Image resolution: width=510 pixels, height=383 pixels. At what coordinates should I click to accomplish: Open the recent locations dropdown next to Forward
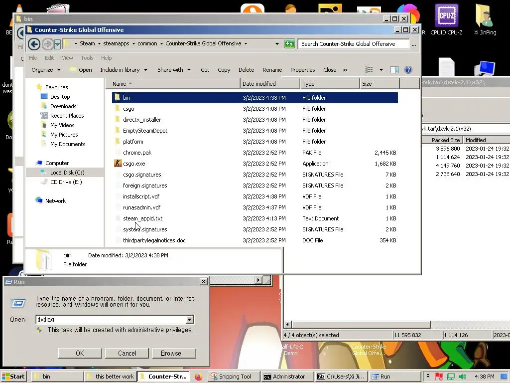[58, 44]
